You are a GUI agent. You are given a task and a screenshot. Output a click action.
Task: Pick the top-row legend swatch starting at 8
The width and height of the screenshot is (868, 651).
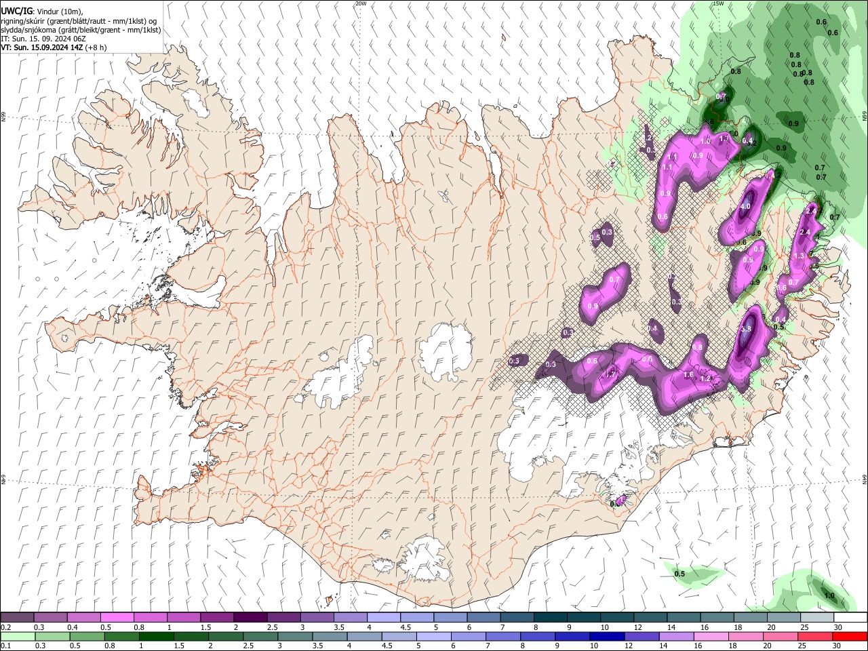[550, 617]
